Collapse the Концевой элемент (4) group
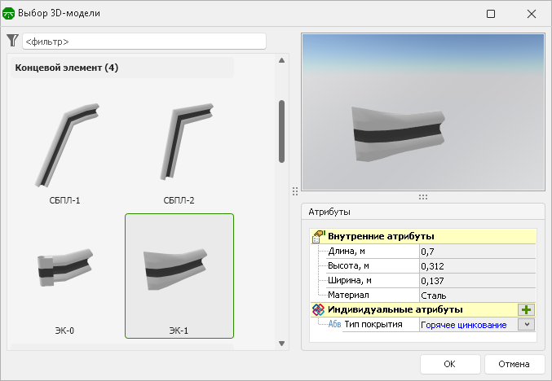Screen dimensions: 552x381 tap(67, 68)
